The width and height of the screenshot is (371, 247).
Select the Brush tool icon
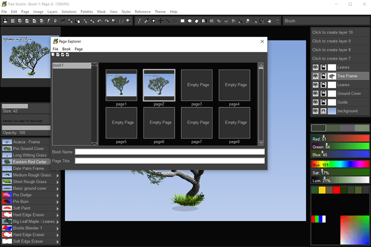tap(139, 21)
